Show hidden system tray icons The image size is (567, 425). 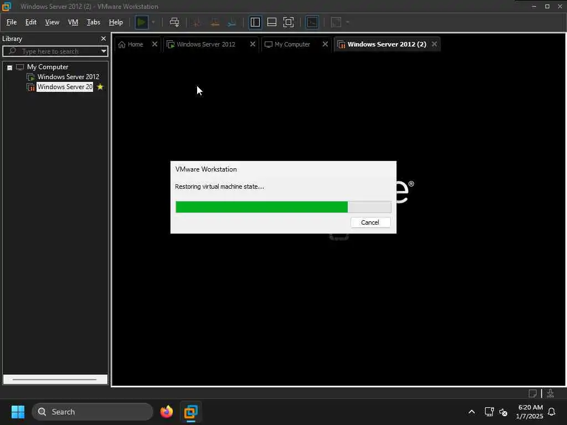pos(472,412)
